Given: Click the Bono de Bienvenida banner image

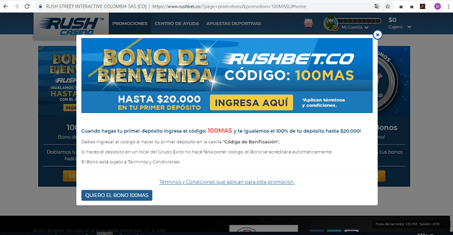Looking at the screenshot, I should pos(226,76).
